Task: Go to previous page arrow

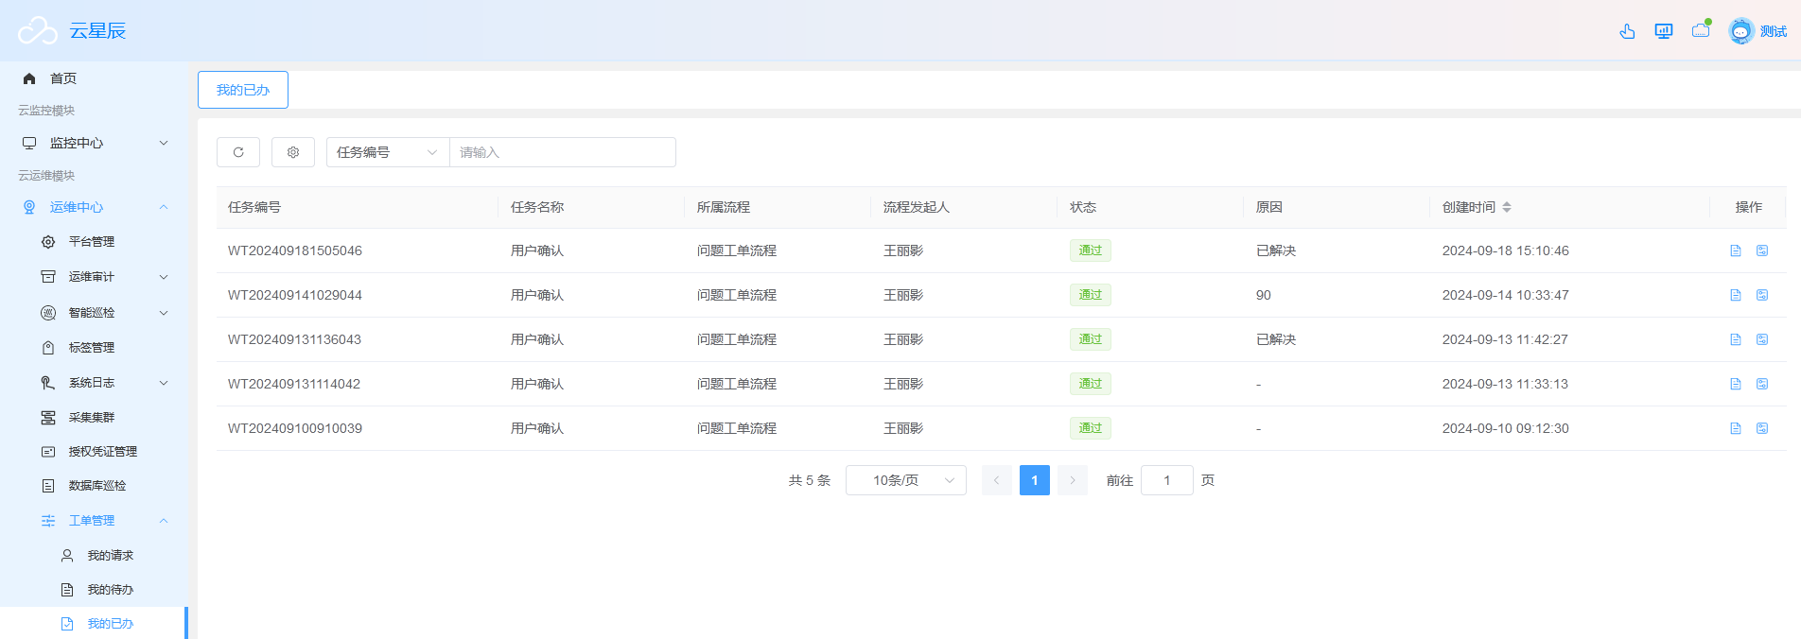Action: [x=997, y=480]
